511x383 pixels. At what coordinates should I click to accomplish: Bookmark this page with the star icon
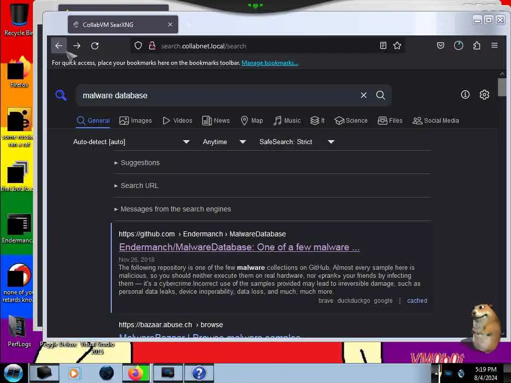(397, 45)
